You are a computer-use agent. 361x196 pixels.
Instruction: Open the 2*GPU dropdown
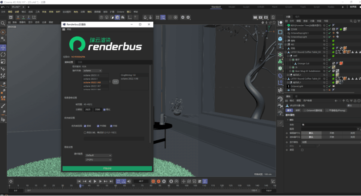click(x=98, y=160)
